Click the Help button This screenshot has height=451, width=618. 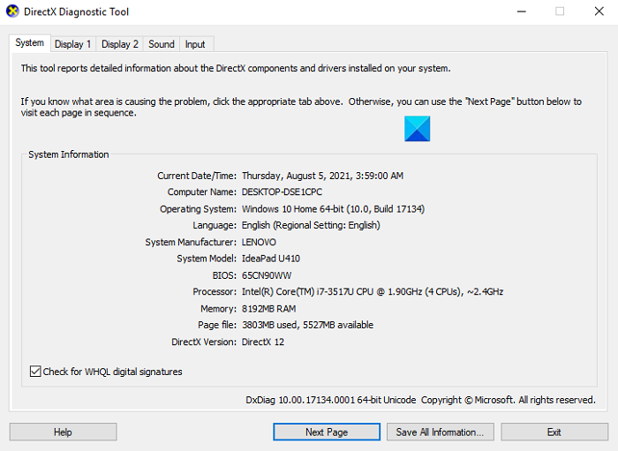[x=63, y=432]
